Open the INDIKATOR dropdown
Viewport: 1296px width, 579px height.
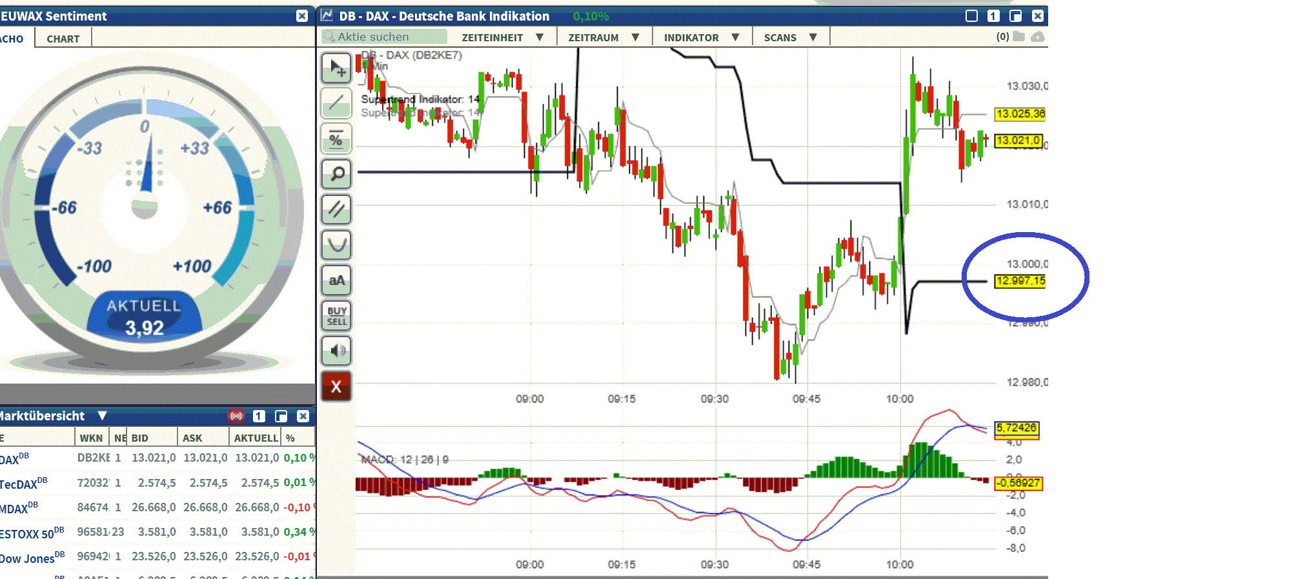click(x=702, y=37)
